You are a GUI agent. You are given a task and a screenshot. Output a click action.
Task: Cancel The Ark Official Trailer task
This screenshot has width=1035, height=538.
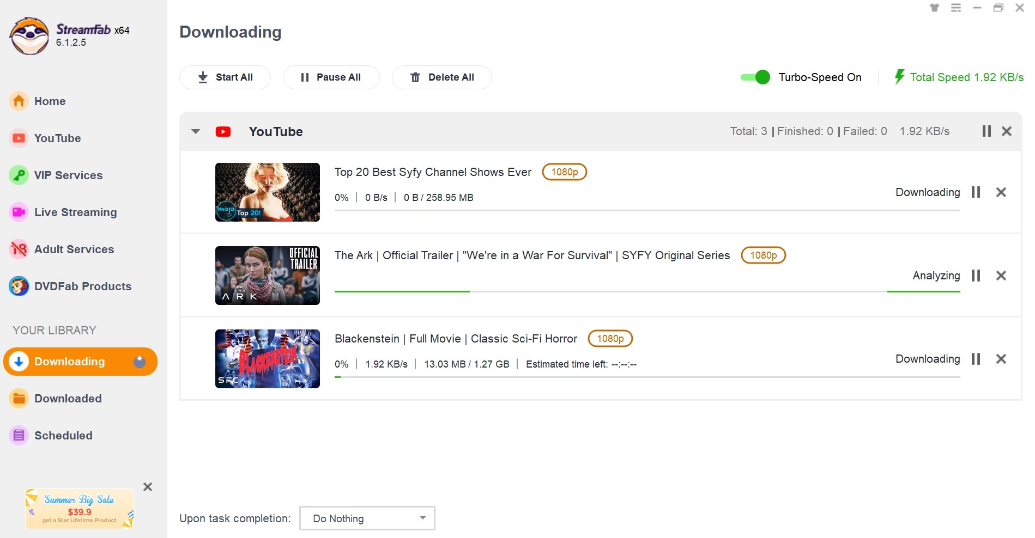coord(1001,276)
